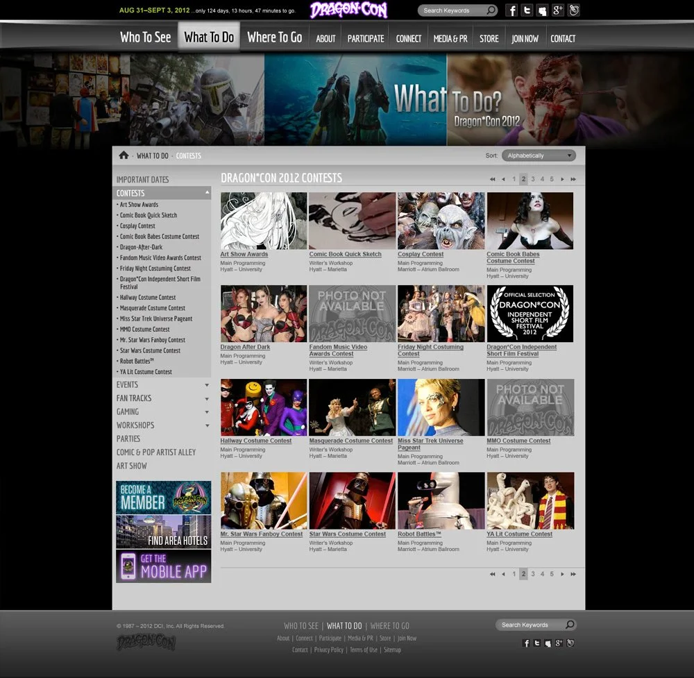
Task: Open the Media & PR menu item
Action: 450,38
